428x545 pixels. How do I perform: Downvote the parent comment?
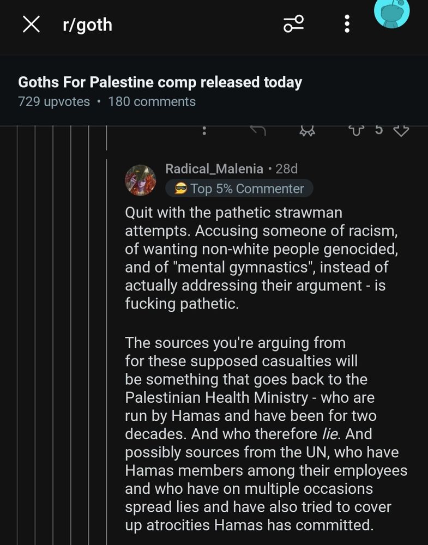tap(401, 131)
